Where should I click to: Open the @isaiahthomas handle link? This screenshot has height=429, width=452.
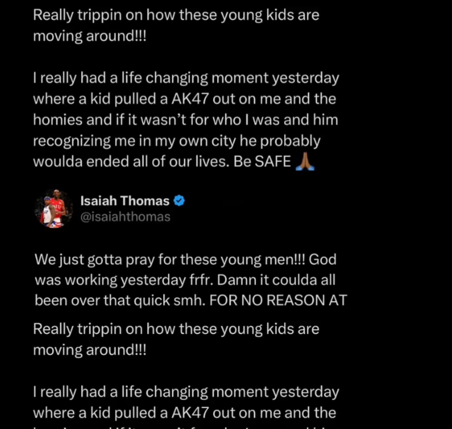[x=125, y=217]
